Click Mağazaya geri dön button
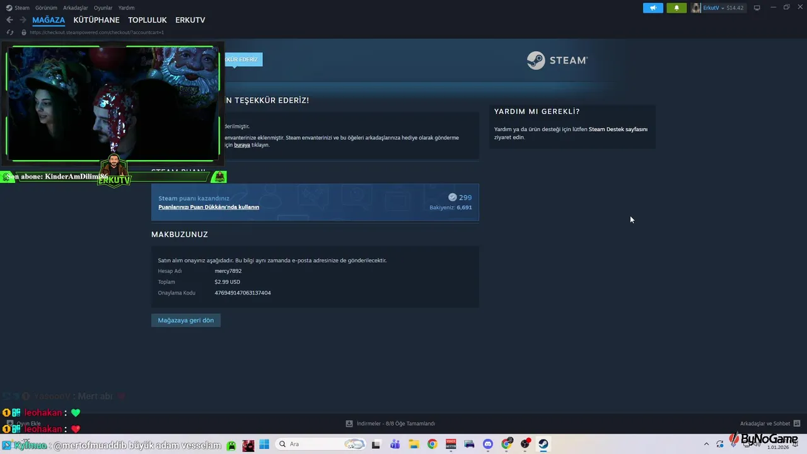807x454 pixels. [186, 320]
